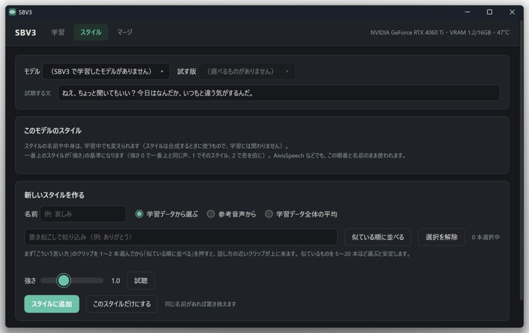Click the 名前 input field

click(83, 214)
